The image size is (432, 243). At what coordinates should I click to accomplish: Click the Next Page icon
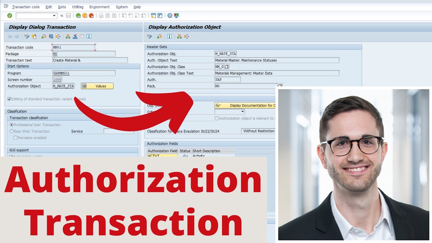(137, 16)
